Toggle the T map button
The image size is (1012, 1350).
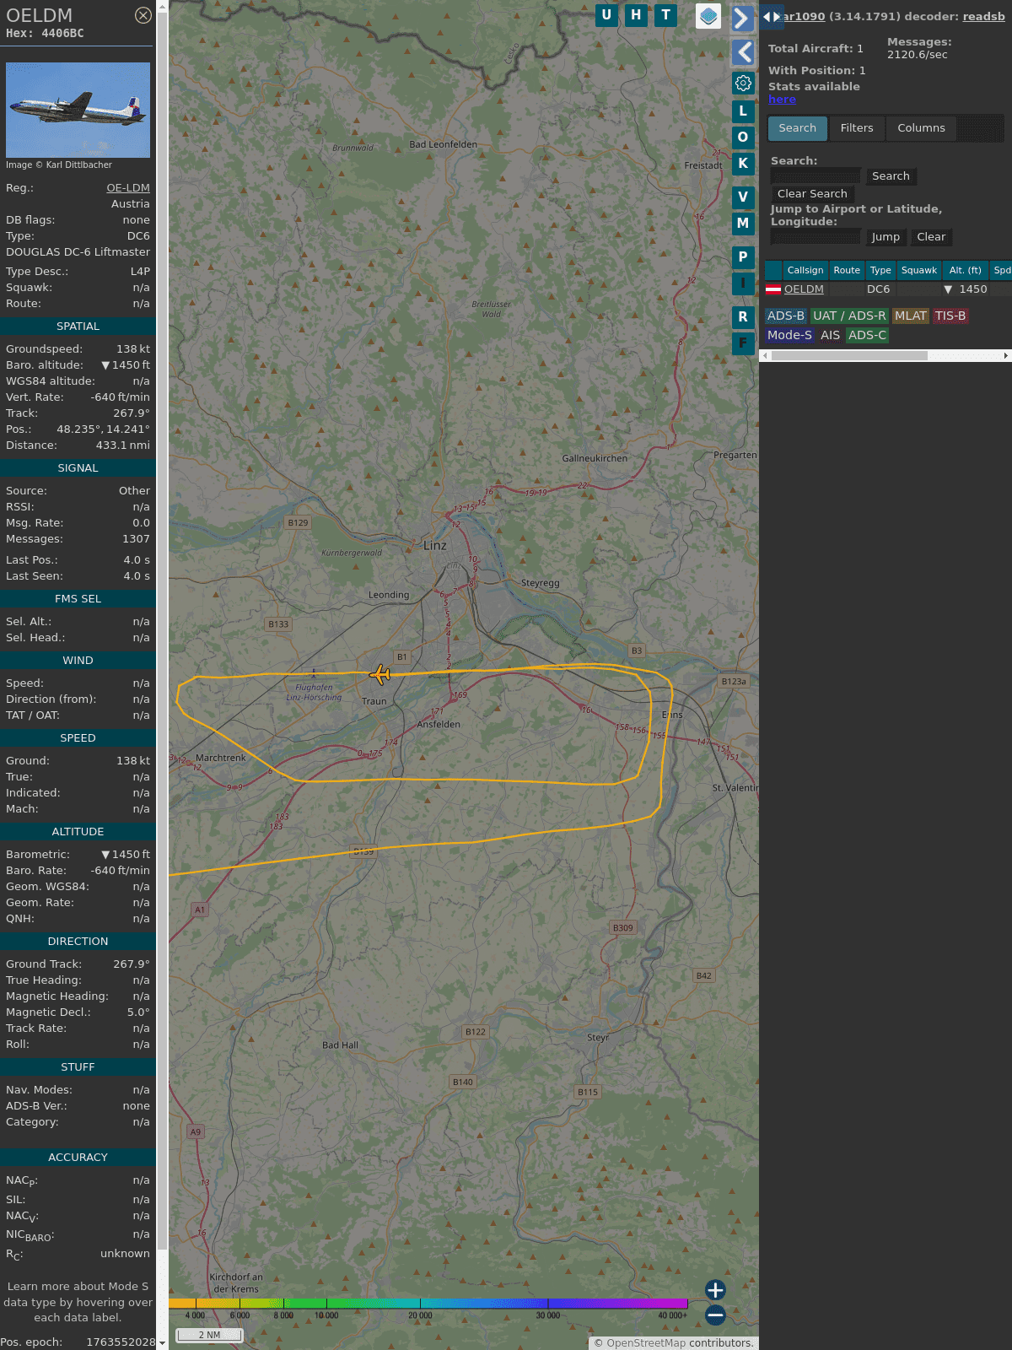[666, 15]
